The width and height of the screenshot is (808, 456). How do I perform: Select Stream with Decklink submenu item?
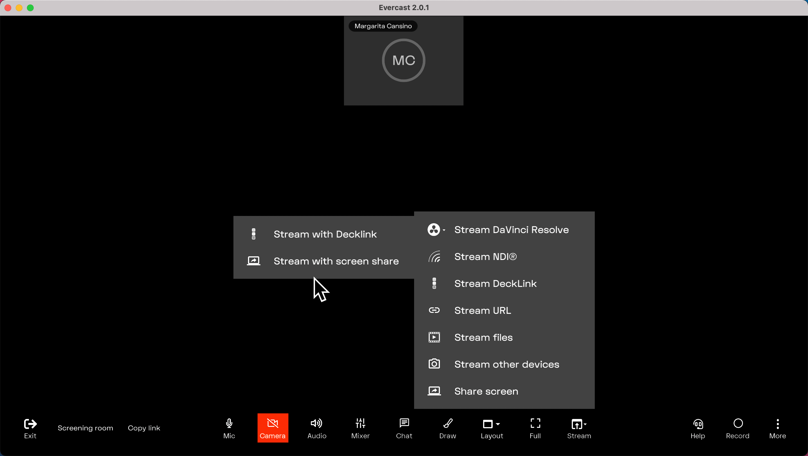[324, 234]
